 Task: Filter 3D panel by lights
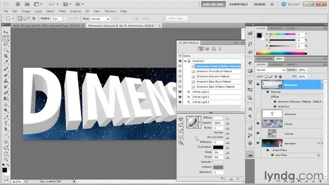pos(220,49)
